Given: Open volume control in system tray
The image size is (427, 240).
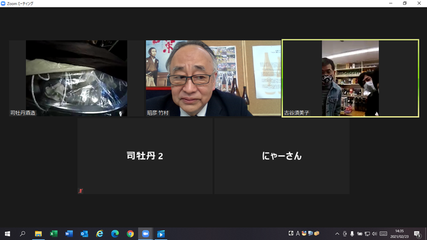Looking at the screenshot, I should (374, 234).
